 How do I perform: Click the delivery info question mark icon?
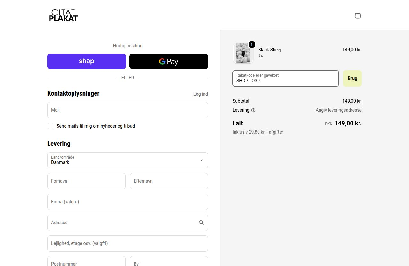click(x=253, y=110)
